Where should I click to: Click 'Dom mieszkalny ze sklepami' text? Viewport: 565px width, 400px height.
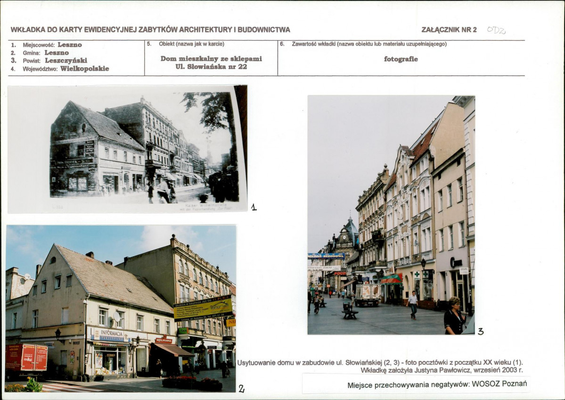tap(211, 58)
